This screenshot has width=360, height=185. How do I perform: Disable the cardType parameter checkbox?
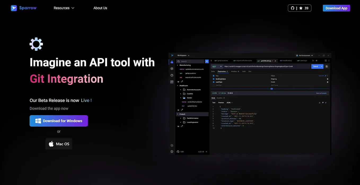pos(213,82)
